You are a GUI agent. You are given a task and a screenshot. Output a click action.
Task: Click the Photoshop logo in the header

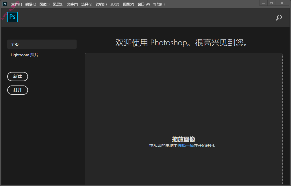click(x=12, y=17)
